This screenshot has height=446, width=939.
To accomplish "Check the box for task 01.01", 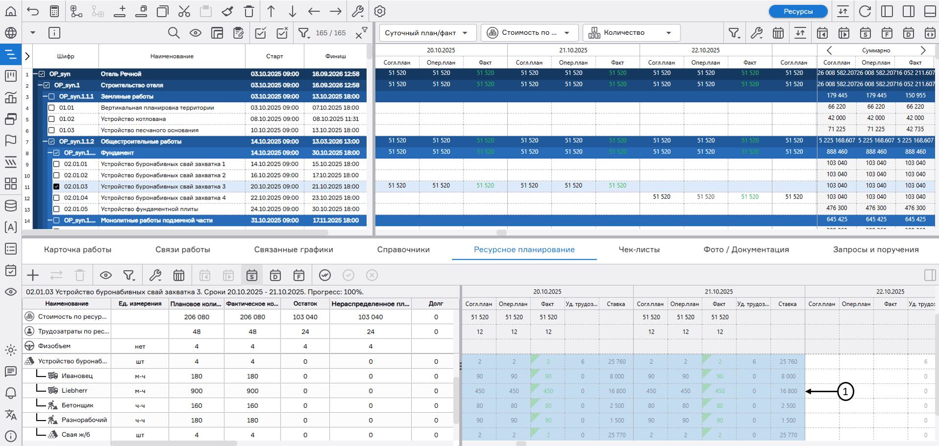I will click(x=51, y=108).
